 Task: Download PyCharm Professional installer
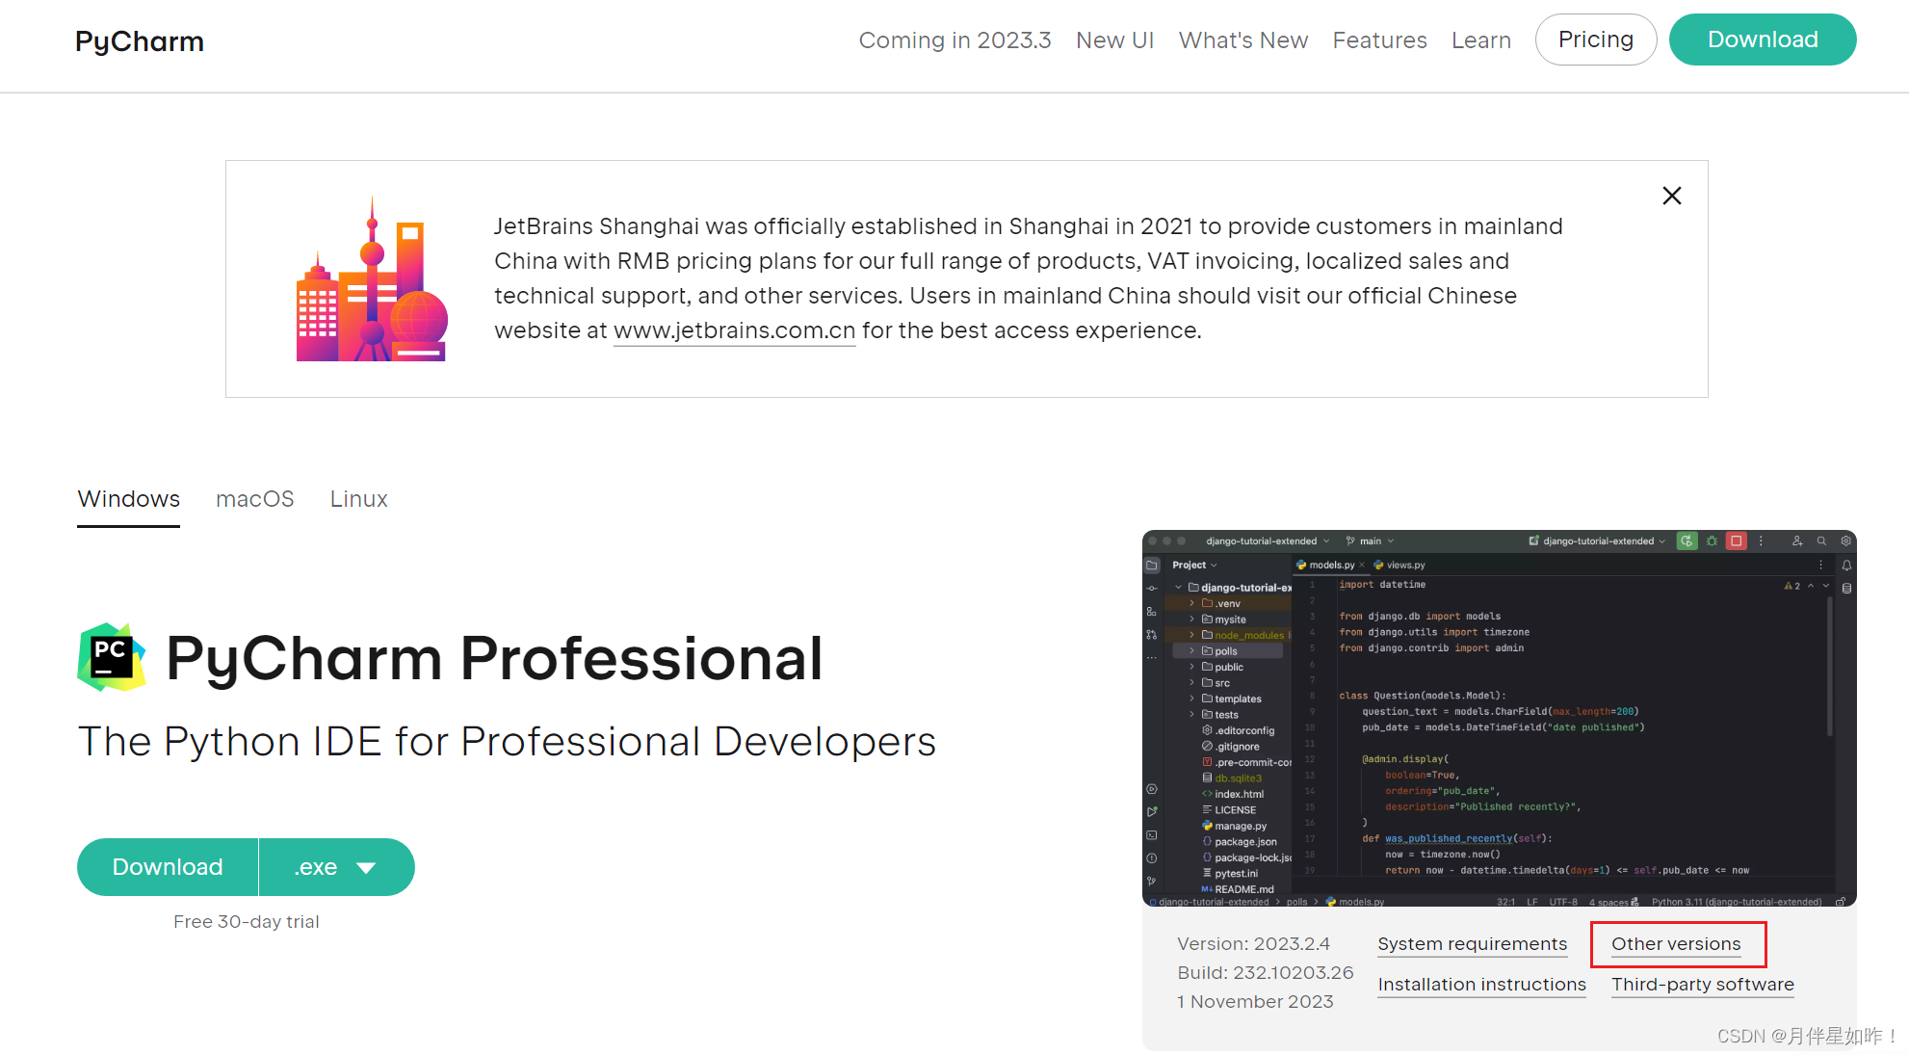168,867
